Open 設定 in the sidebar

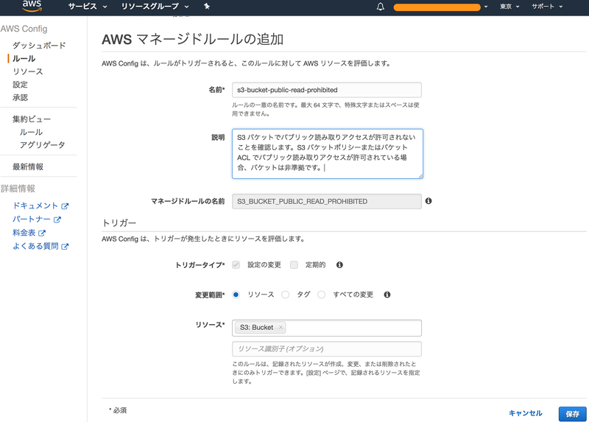pyautogui.click(x=21, y=85)
